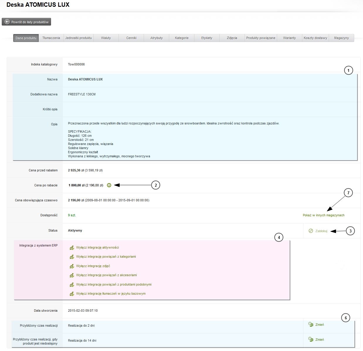
Task: Open the Koszty dostawy tab
Action: click(315, 38)
